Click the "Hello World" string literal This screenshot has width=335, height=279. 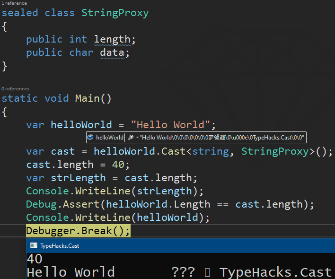170,125
